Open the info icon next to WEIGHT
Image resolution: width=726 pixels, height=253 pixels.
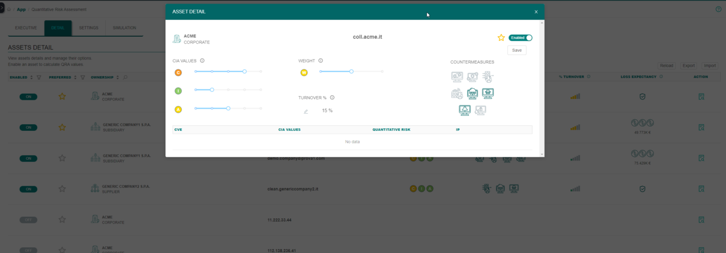pyautogui.click(x=320, y=61)
